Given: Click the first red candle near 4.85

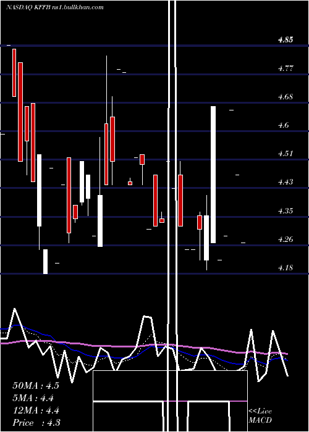Looking at the screenshot, I should coord(14,73).
